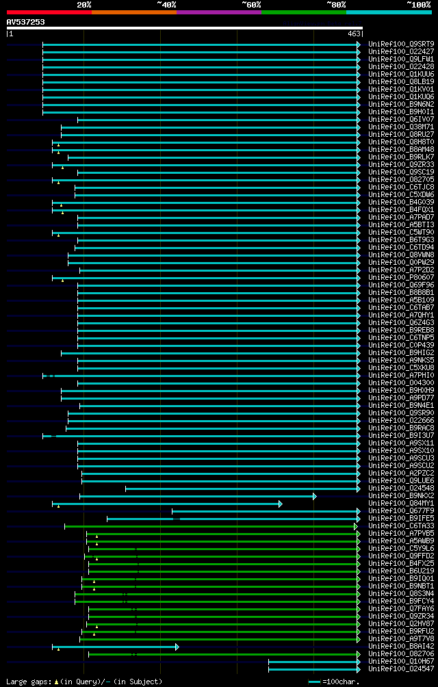Select the UniRef100_C5XDW6 label
The image size is (438, 687).
[401, 195]
